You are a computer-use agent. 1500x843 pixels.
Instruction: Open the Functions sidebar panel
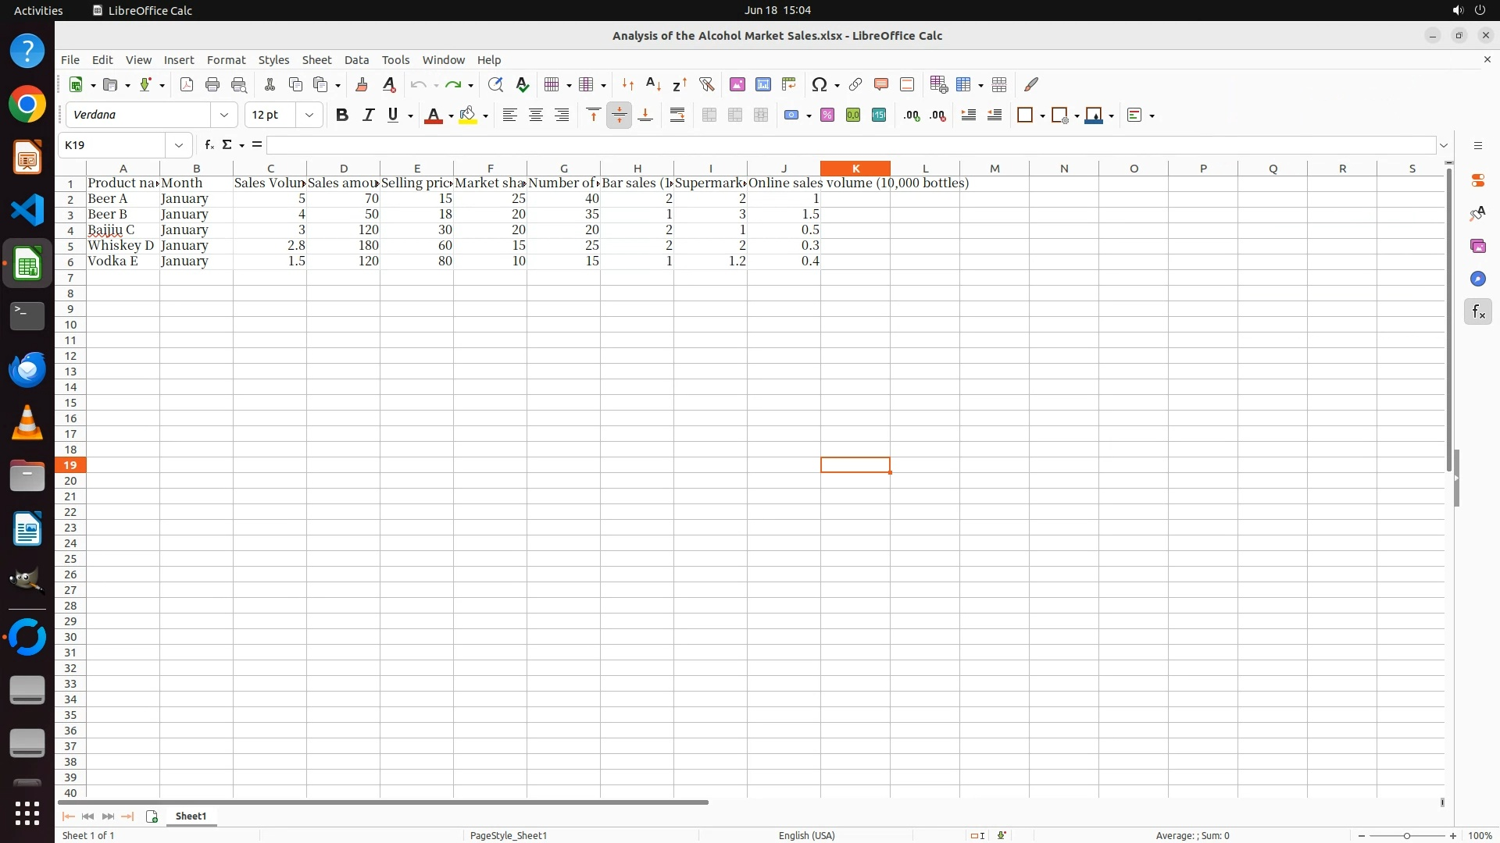1477,312
